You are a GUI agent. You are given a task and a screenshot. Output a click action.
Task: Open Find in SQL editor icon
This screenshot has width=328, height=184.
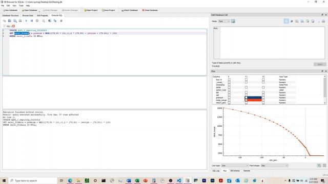(50, 21)
